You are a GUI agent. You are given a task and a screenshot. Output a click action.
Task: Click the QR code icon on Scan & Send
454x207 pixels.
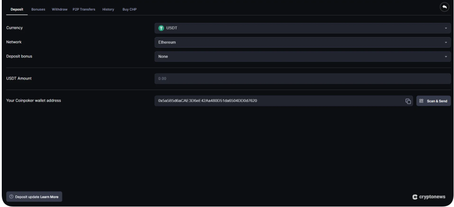point(421,101)
